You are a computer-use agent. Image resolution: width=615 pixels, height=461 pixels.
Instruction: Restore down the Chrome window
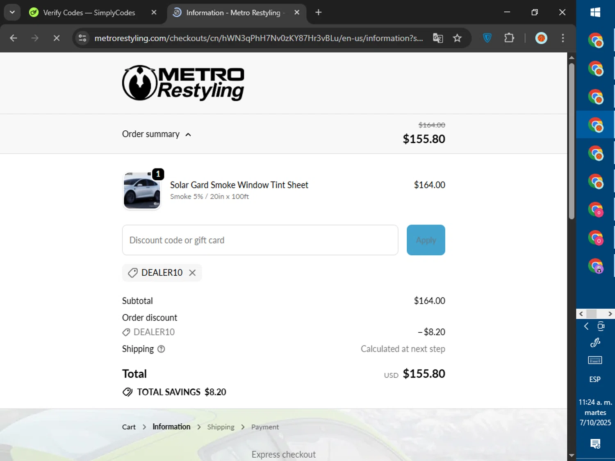tap(535, 12)
